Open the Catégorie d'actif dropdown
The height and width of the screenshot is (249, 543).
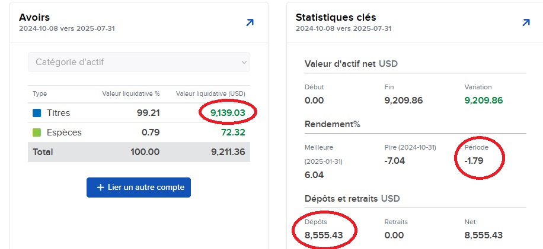pyautogui.click(x=139, y=62)
